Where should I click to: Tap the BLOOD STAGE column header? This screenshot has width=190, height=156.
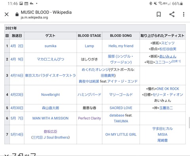(89, 36)
